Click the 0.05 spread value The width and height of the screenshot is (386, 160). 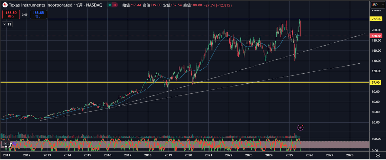[x=25, y=14]
